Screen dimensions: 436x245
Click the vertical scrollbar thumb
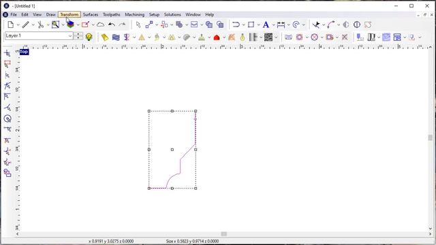[x=430, y=137]
